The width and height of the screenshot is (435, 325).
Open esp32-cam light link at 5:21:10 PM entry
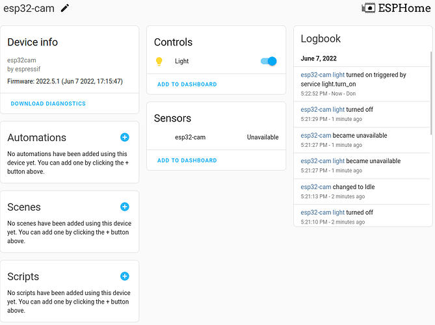(323, 213)
